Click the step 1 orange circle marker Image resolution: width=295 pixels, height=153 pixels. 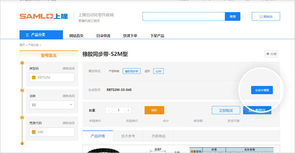pyautogui.click(x=22, y=63)
